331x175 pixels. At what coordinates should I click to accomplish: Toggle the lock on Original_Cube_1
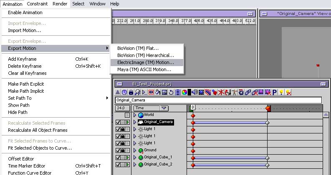click(x=123, y=158)
